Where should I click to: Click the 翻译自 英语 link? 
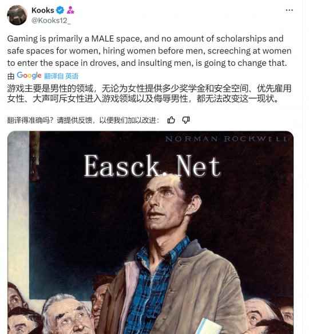point(61,76)
